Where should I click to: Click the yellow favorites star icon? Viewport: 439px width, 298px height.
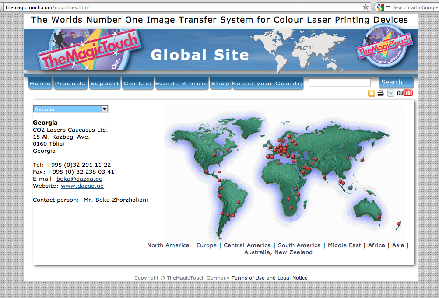click(371, 93)
